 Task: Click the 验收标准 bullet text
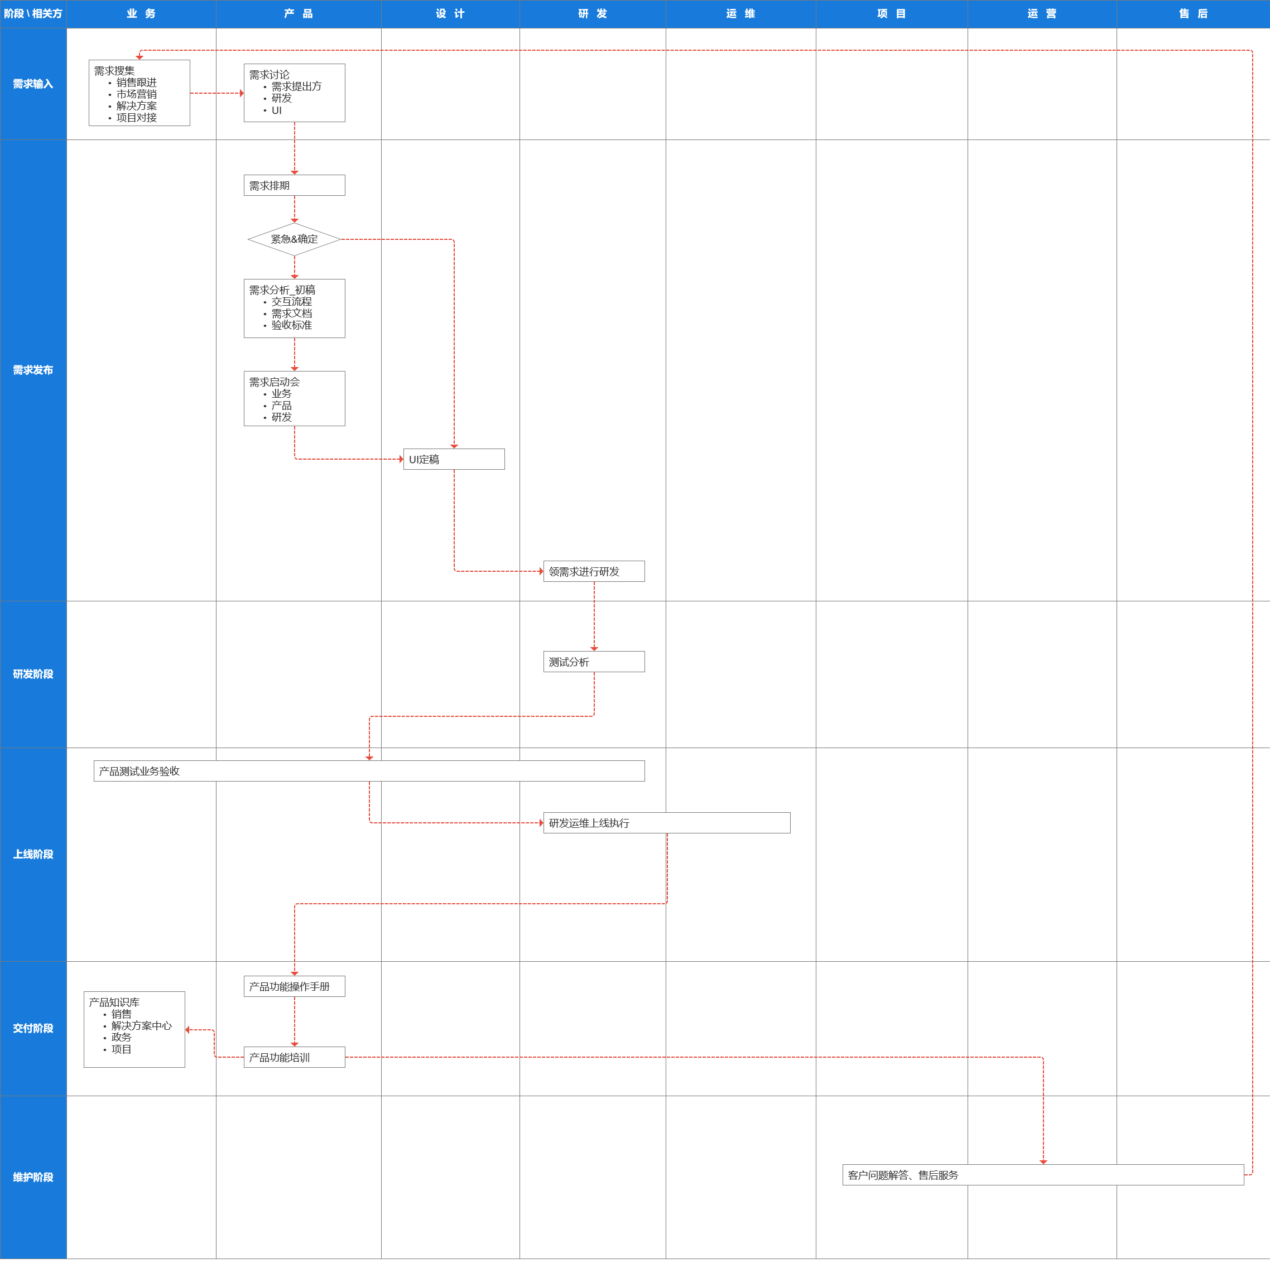tap(292, 325)
